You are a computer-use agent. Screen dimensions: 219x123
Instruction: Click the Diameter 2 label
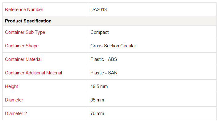(x=16, y=113)
